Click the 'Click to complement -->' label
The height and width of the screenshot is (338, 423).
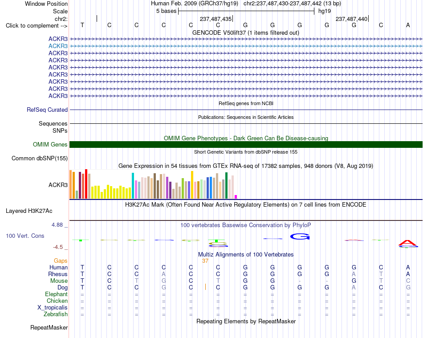37,26
